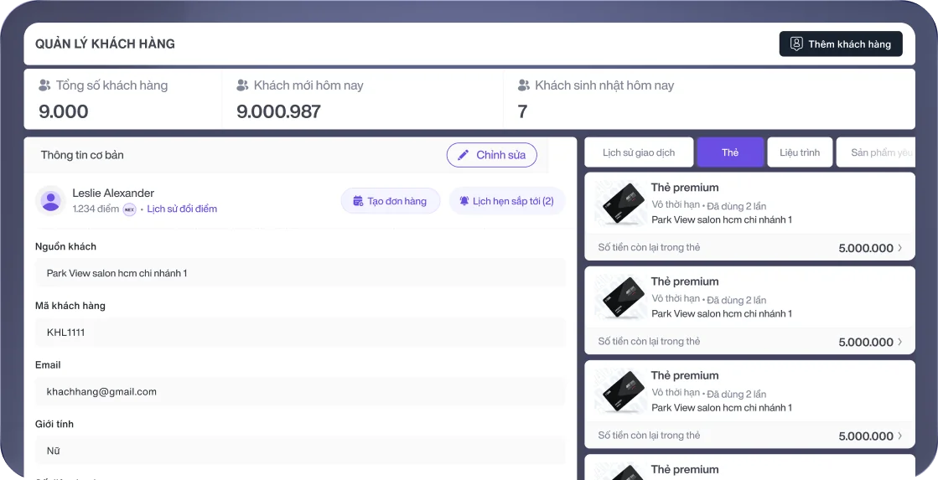Select the Thẻ tab
The image size is (938, 480).
tap(730, 152)
